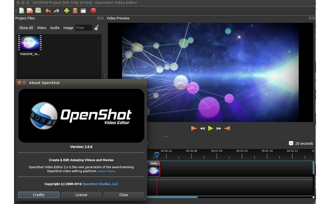View the License in the About dialog
330x204 pixels.
[81, 195]
